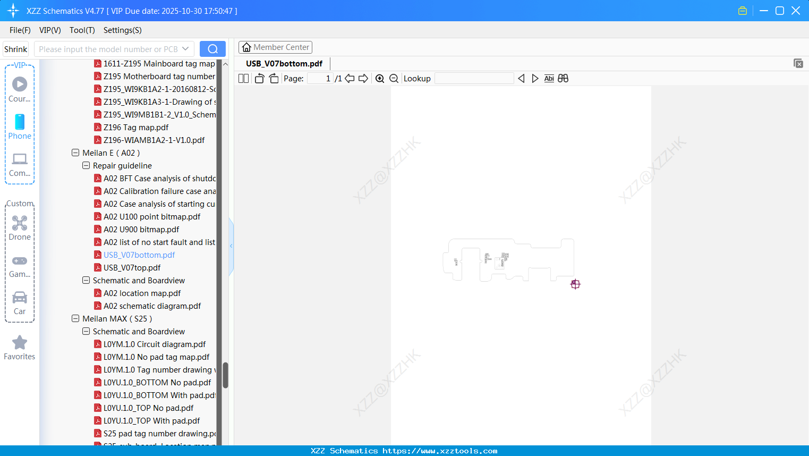Open the Courses sidebar icon
Viewport: 809px width, 456px height.
click(x=20, y=89)
